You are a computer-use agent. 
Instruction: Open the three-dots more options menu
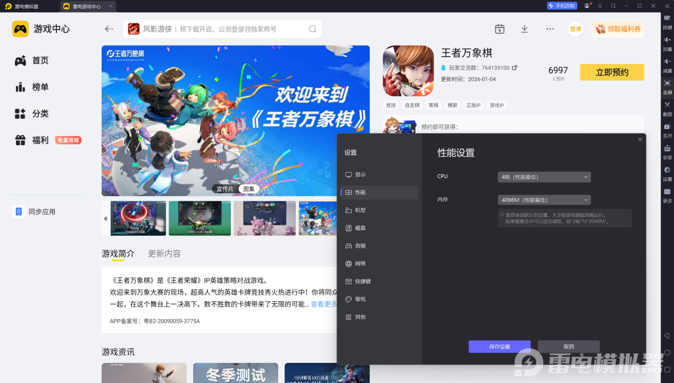(x=550, y=29)
